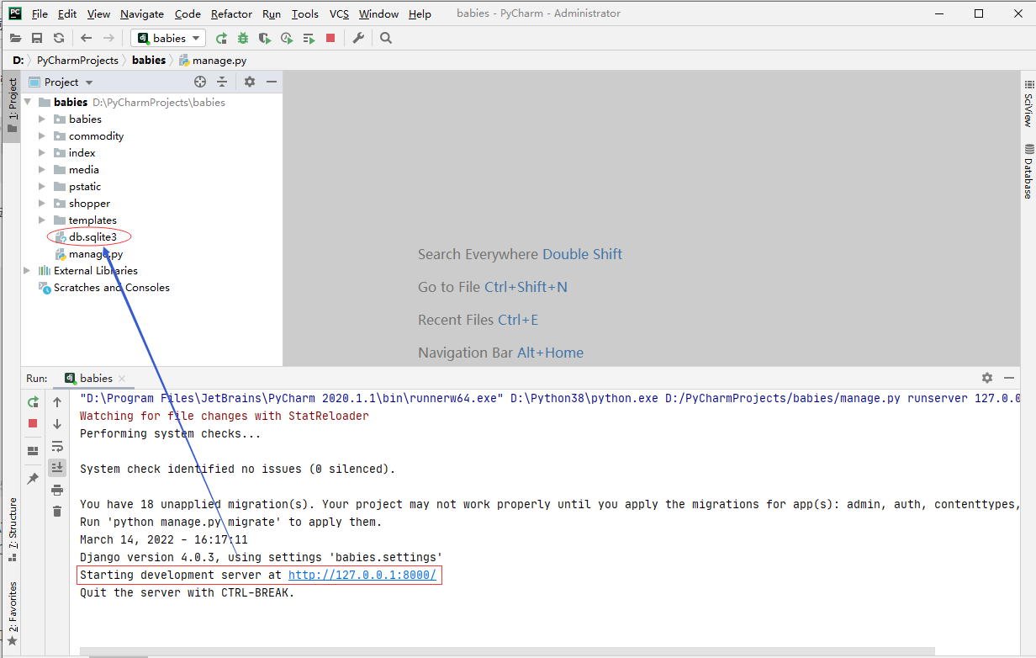Viewport: 1036px width, 658px height.
Task: Hide the Run panel with minus icon
Action: click(1009, 378)
